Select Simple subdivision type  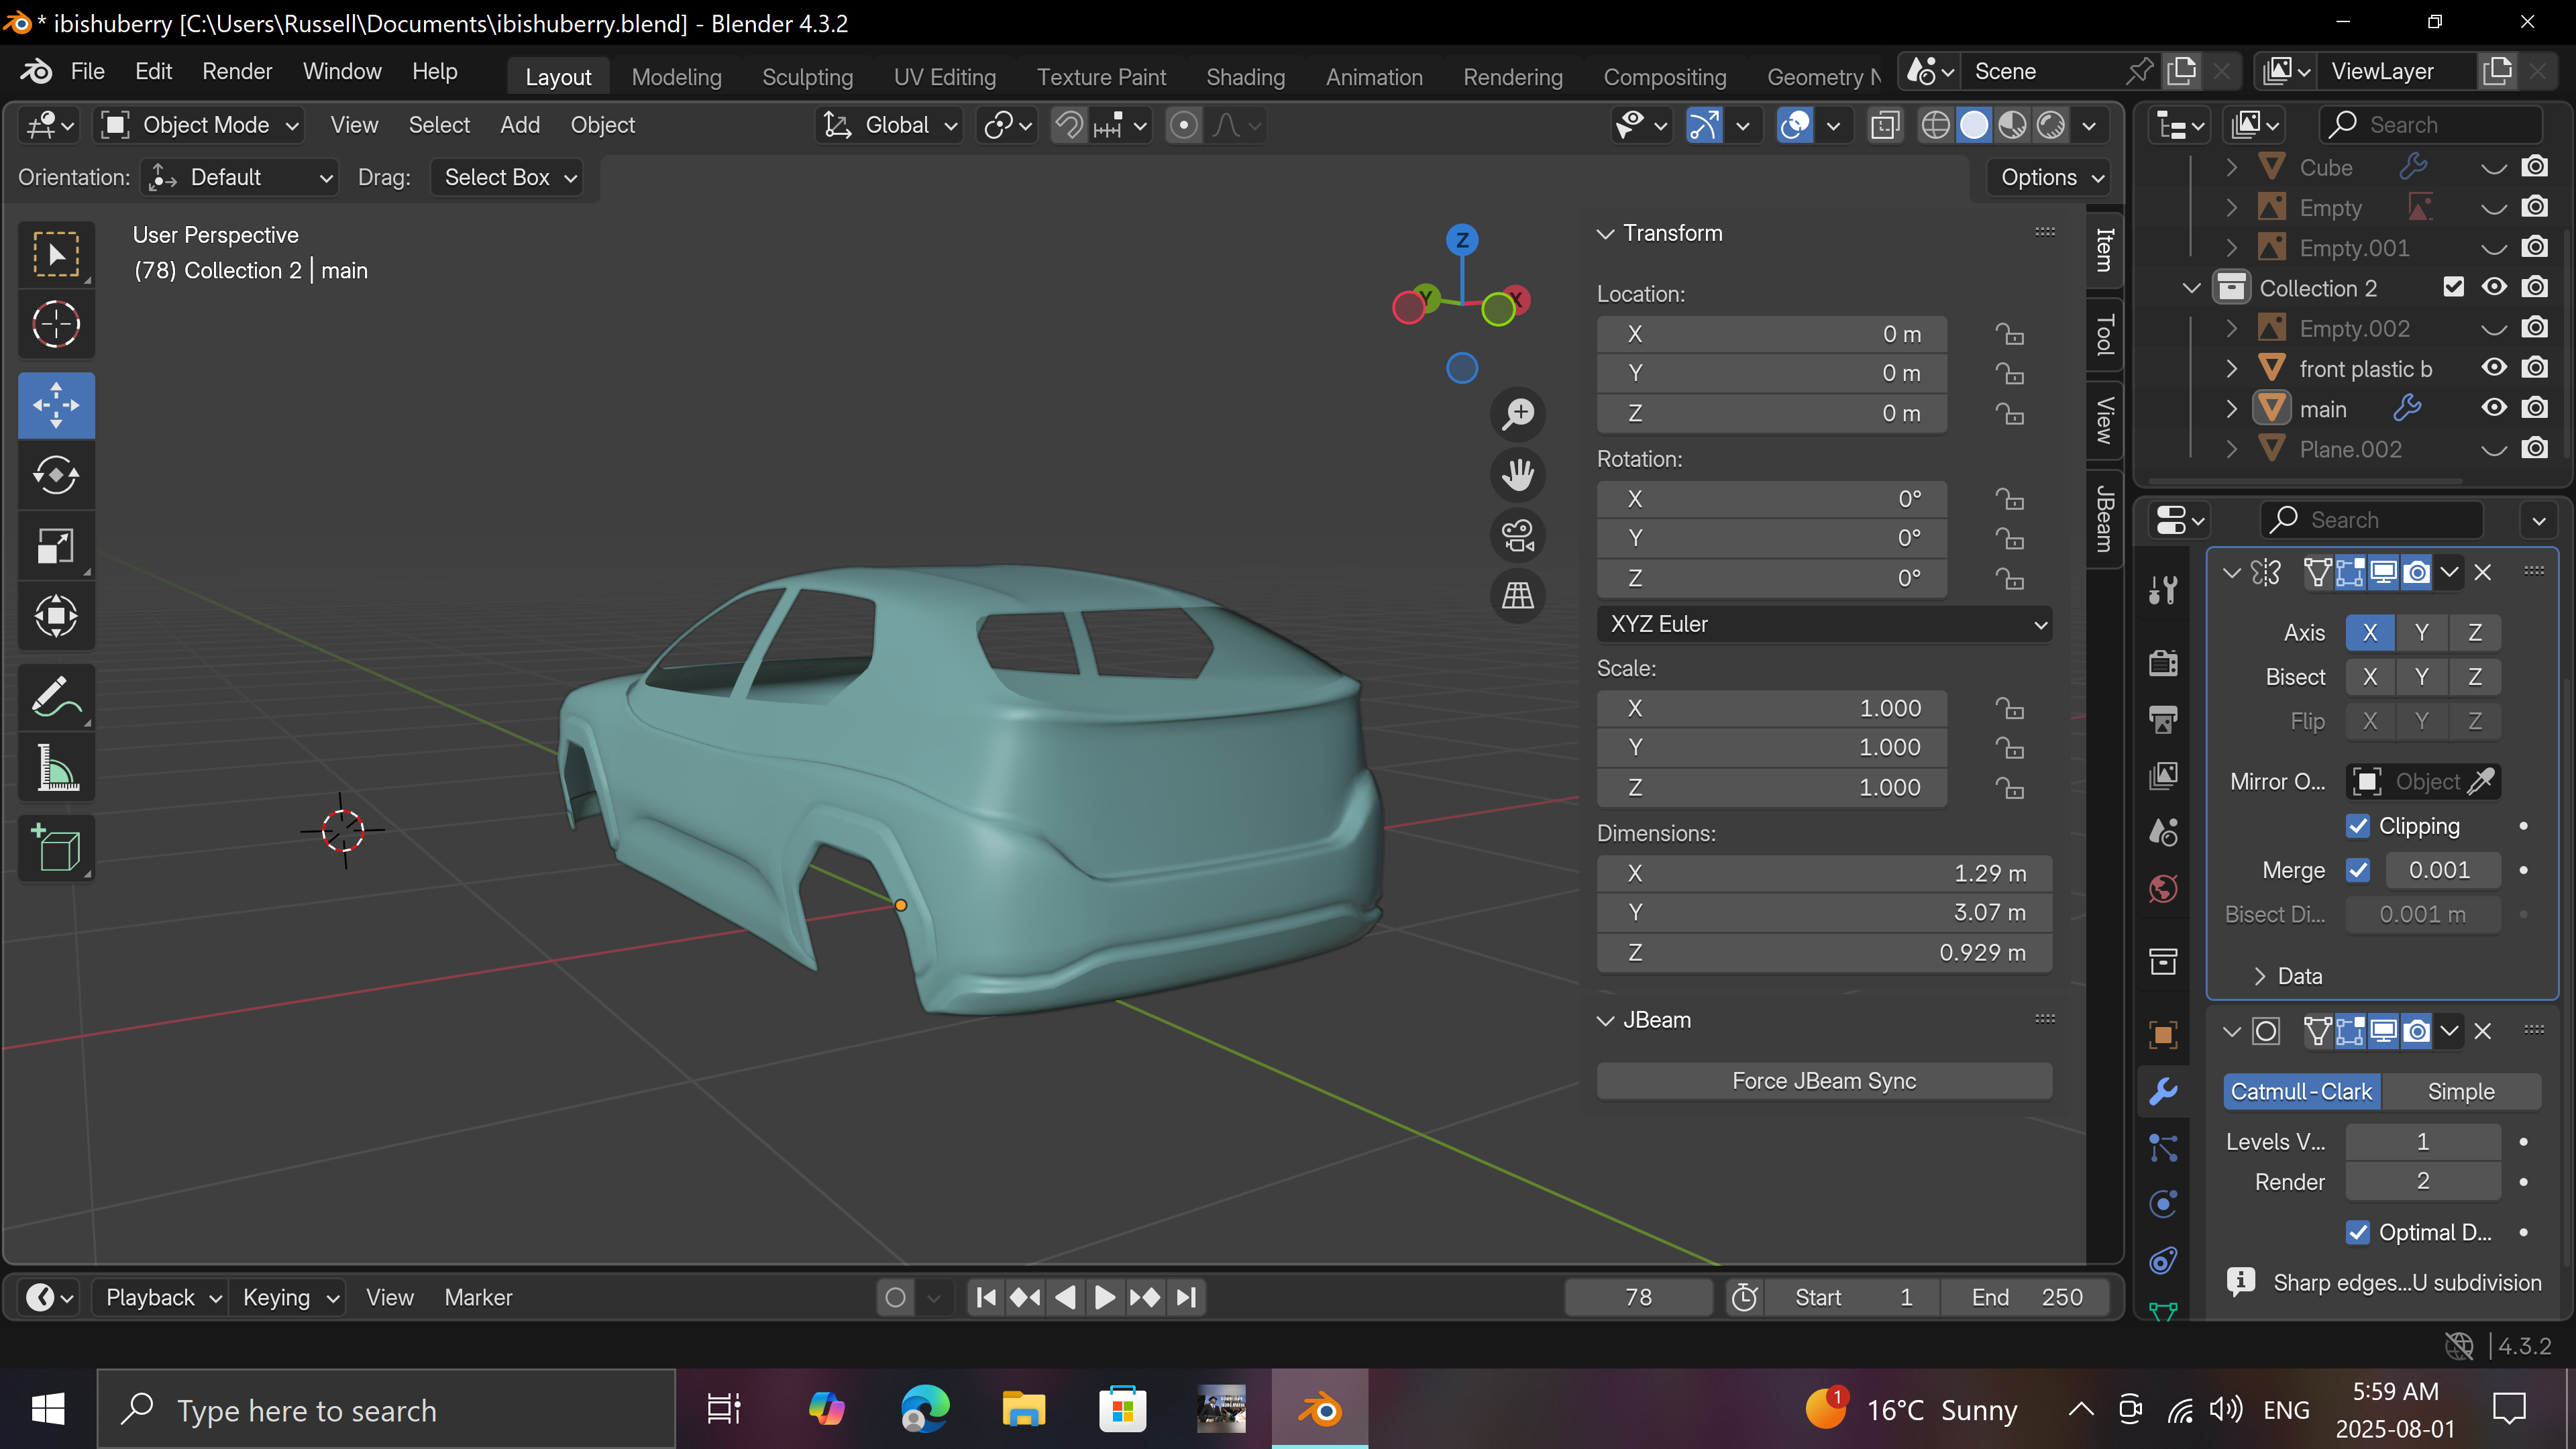pos(2461,1091)
